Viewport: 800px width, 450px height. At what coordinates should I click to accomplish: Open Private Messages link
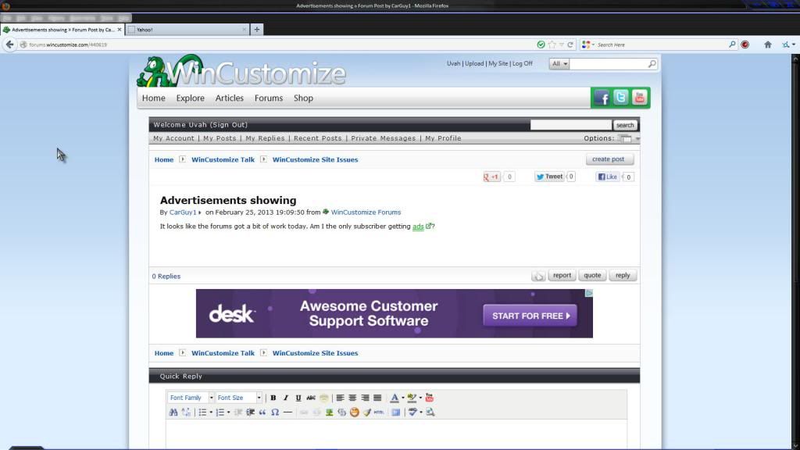(383, 138)
